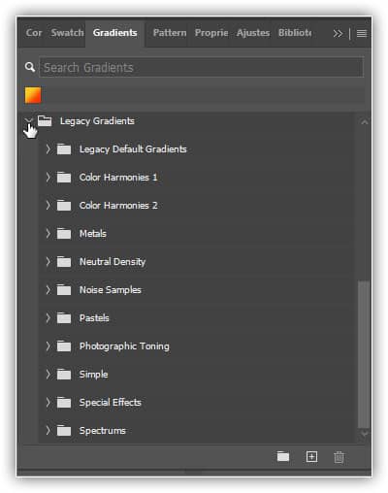Viewport: 388px width, 493px height.
Task: Click the create new group folder icon
Action: (283, 456)
